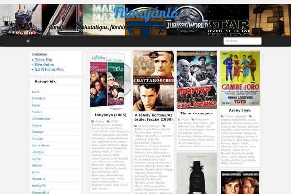Click the tag icon under A téboly börtöne

coord(164,126)
